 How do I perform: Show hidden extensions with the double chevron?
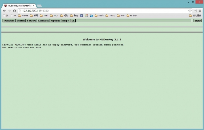195,11
